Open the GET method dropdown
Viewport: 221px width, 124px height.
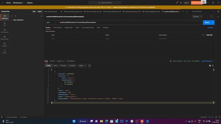(51, 22)
